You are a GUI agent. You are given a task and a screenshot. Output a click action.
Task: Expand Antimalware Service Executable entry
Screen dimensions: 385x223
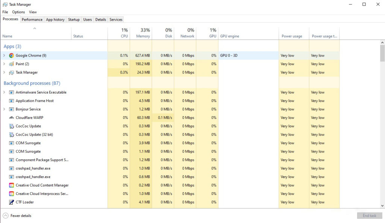[x=4, y=92]
